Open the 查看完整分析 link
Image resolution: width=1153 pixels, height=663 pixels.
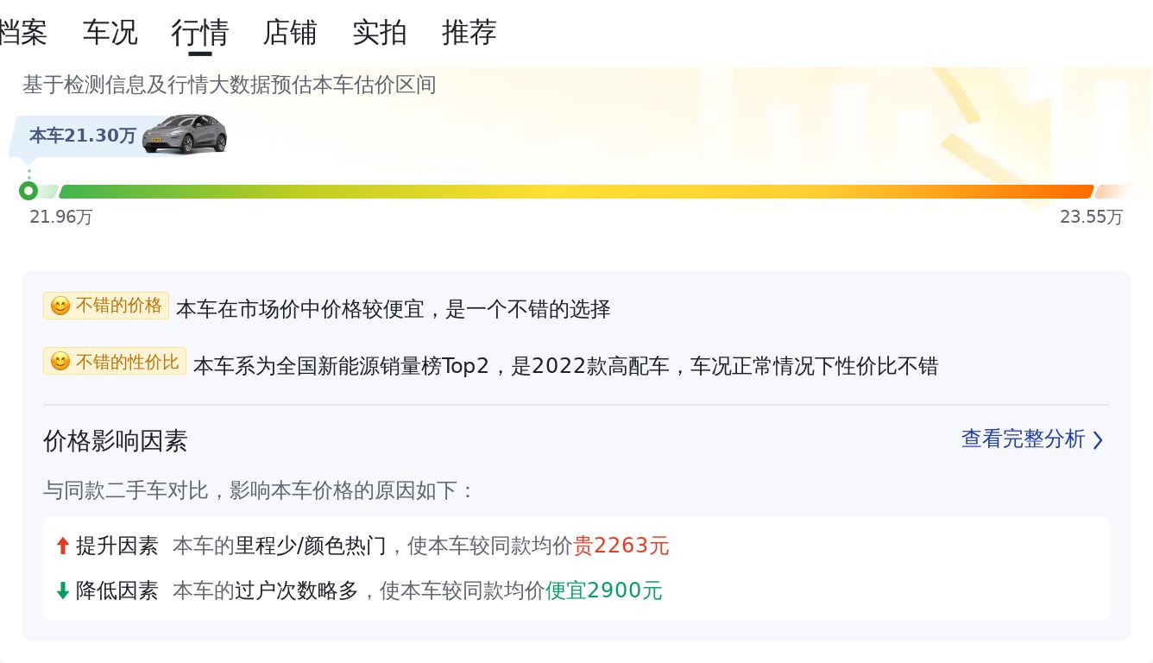coord(1024,439)
